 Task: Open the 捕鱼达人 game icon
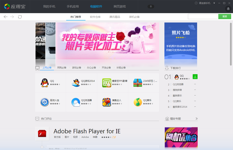107,102
